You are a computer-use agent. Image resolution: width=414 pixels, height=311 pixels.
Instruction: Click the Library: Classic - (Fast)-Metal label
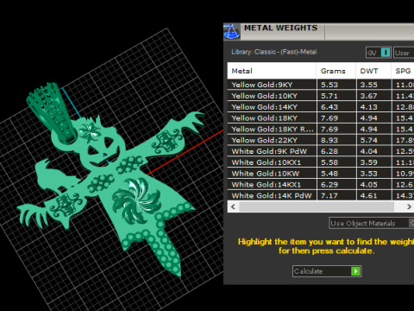tap(274, 52)
